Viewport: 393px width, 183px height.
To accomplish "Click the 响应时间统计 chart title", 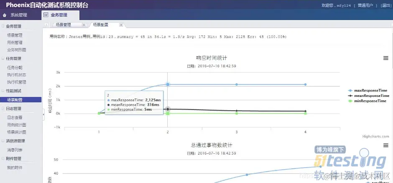I will pos(212,58).
